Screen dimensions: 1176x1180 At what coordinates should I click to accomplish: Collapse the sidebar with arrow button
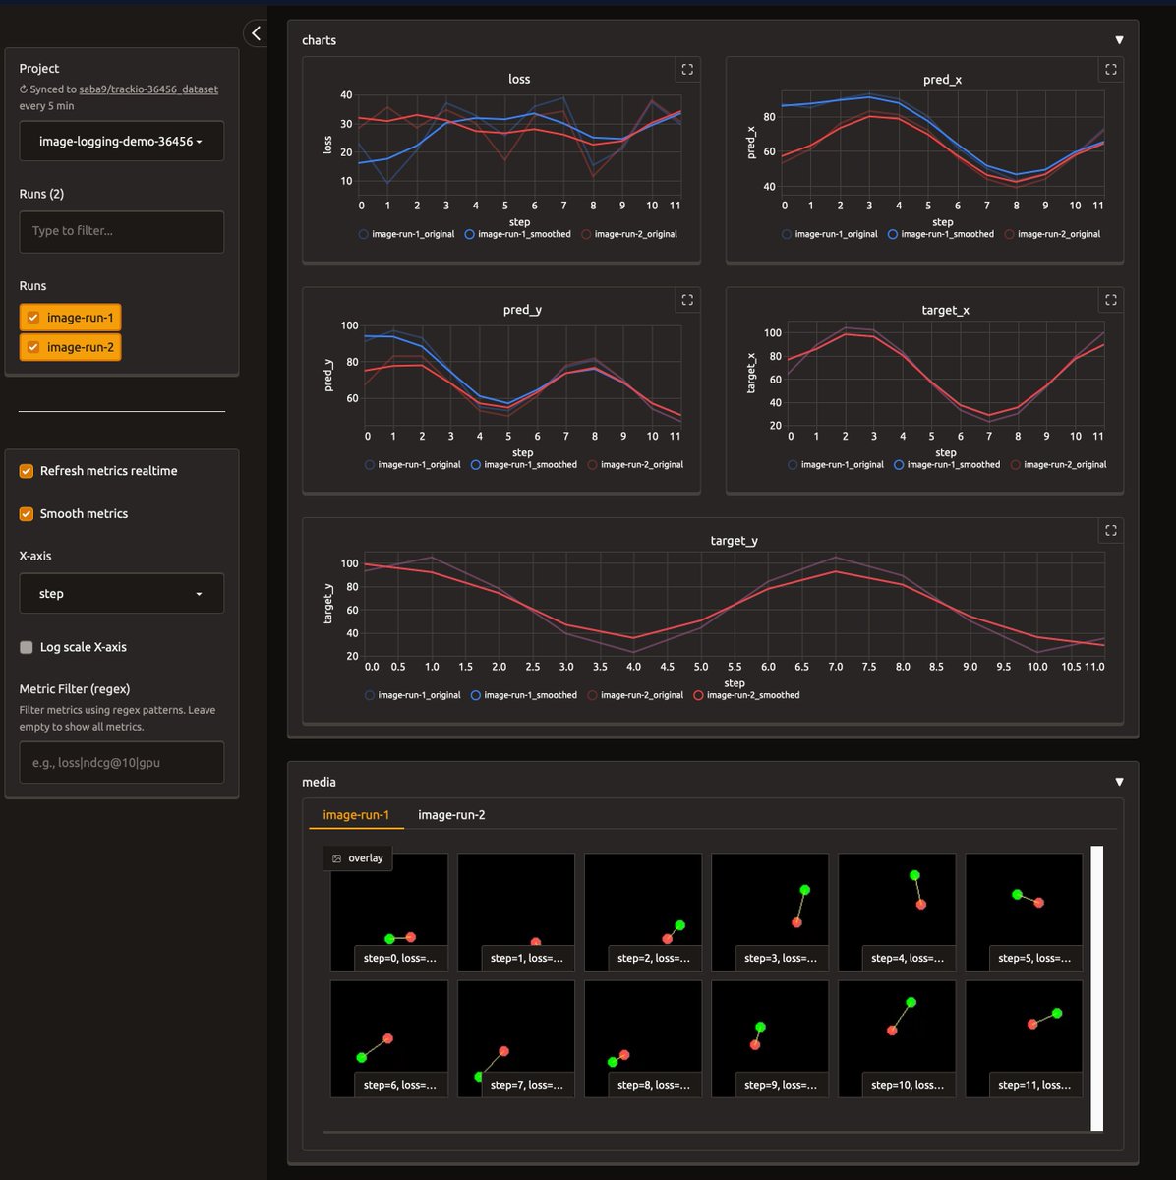point(256,33)
